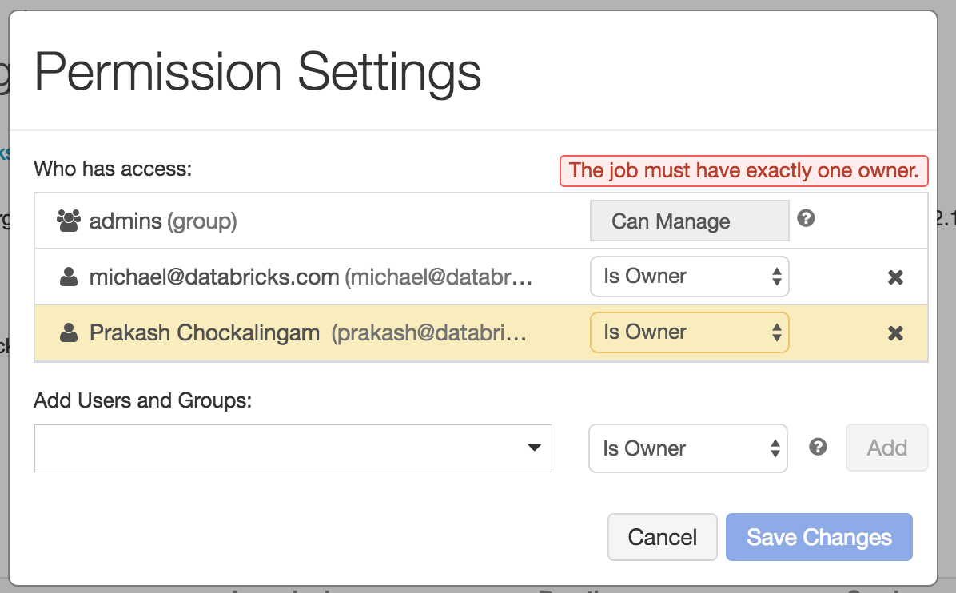Open the Is Owner dropdown for new users
Viewport: 956px width, 593px height.
[687, 448]
